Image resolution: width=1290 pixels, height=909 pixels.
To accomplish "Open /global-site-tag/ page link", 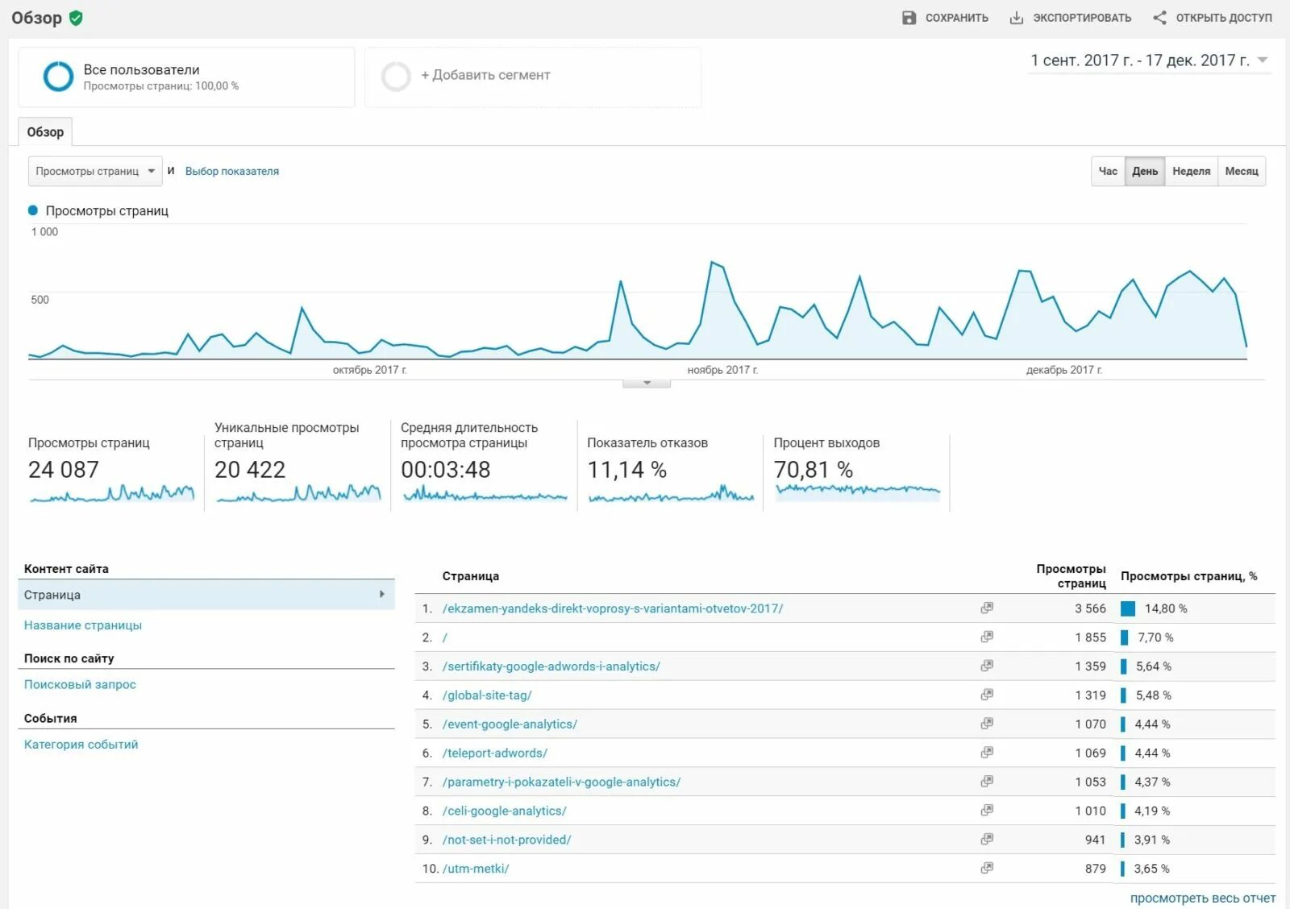I will [487, 695].
